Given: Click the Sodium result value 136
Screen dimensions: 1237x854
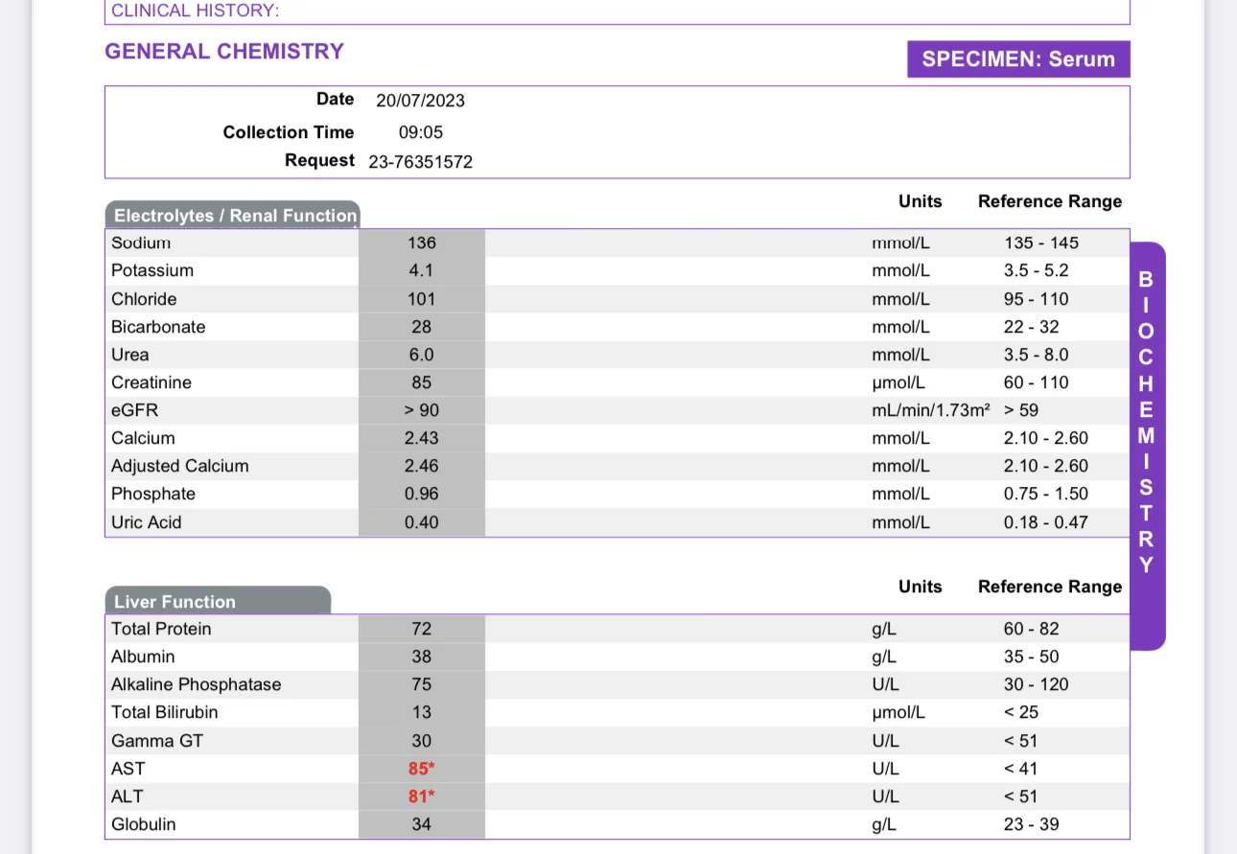Looking at the screenshot, I should pyautogui.click(x=422, y=243).
